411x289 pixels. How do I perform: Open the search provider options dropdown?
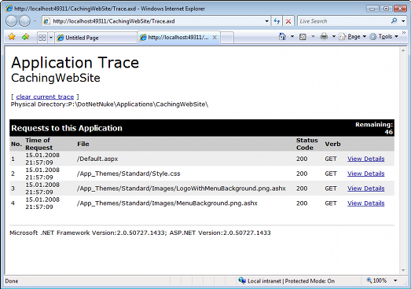tap(403, 21)
